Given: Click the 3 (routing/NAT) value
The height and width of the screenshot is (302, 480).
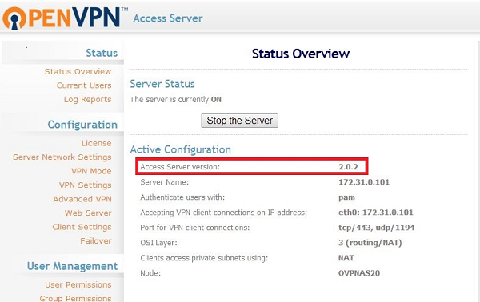Looking at the screenshot, I should (x=370, y=243).
